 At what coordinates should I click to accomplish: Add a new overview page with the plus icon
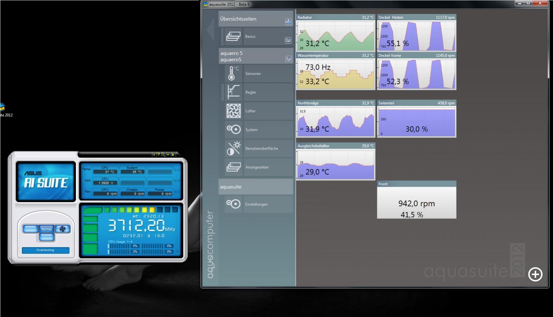[x=288, y=22]
